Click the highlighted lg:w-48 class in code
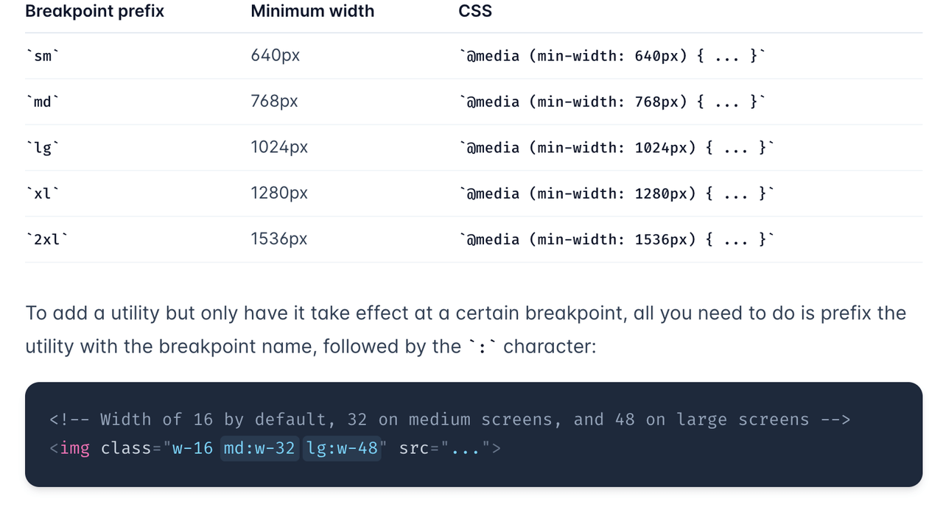Image resolution: width=943 pixels, height=521 pixels. [343, 448]
